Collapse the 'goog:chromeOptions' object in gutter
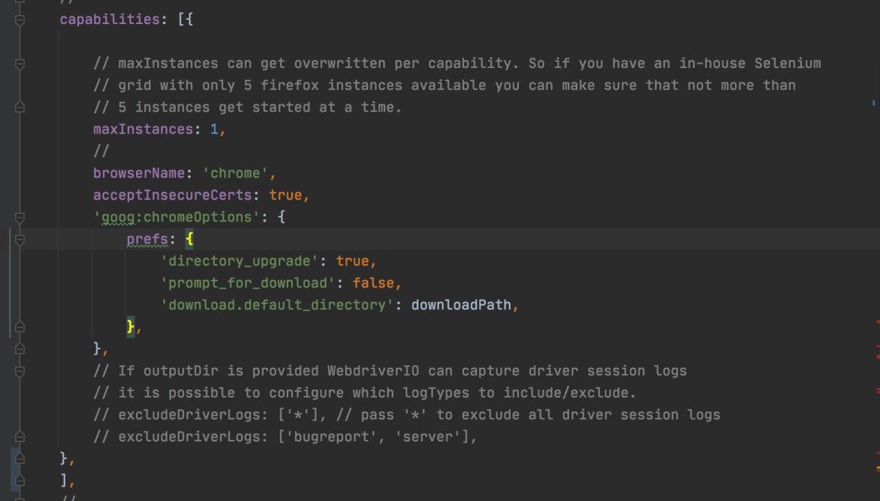 point(19,218)
